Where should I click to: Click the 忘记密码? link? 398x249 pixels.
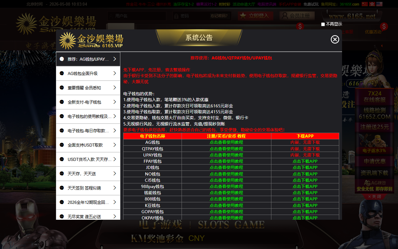219,16
